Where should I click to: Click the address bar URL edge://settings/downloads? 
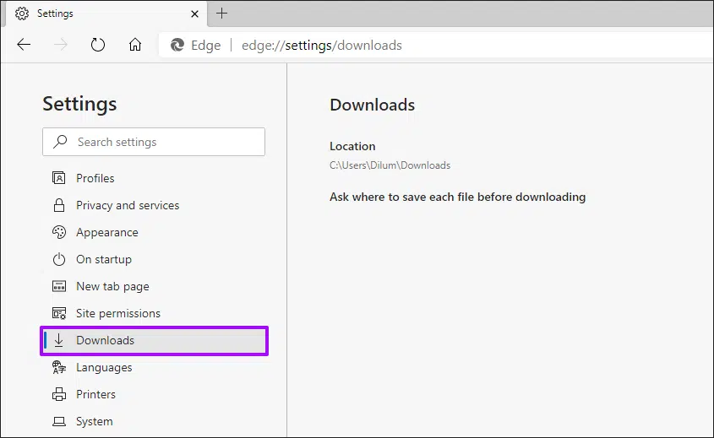pos(321,45)
